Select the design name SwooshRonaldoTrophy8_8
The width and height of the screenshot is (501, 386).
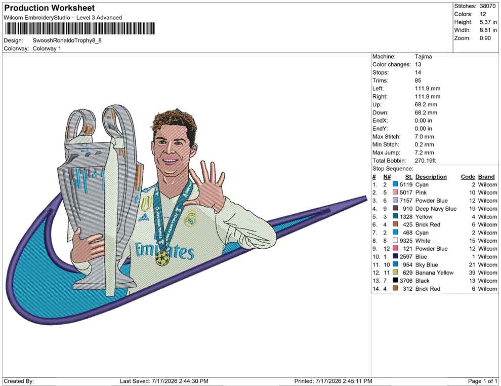coord(67,41)
